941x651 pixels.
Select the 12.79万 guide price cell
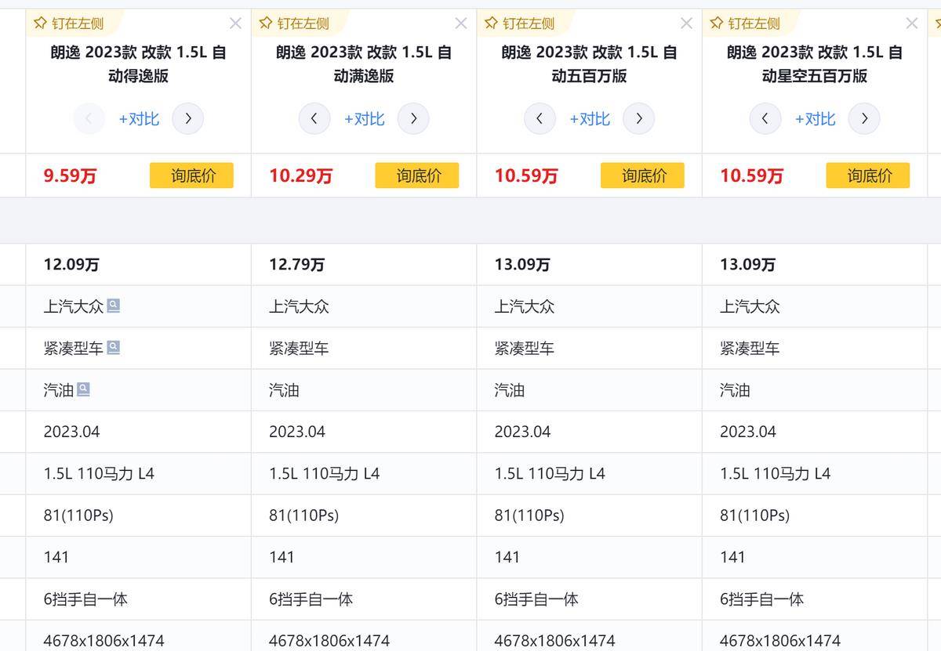point(364,265)
